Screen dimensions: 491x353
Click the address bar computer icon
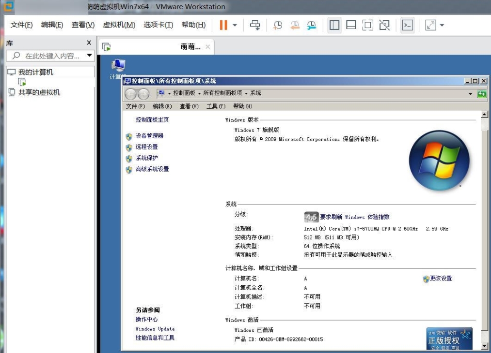pos(161,93)
